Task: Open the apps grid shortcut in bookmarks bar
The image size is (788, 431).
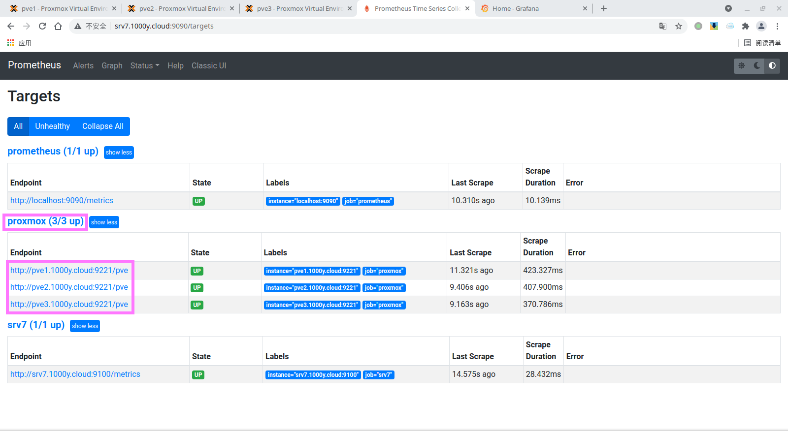Action: [11, 43]
